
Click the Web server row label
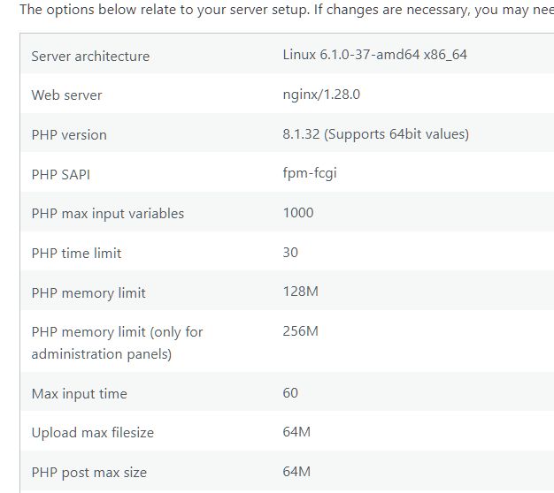tap(66, 95)
